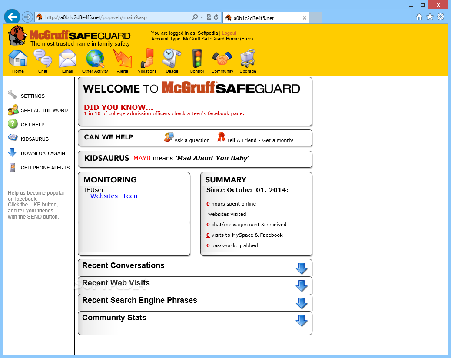Close the a0b1c2d3e4f5.net tab
Viewport: 451px width, 358px height.
point(304,18)
